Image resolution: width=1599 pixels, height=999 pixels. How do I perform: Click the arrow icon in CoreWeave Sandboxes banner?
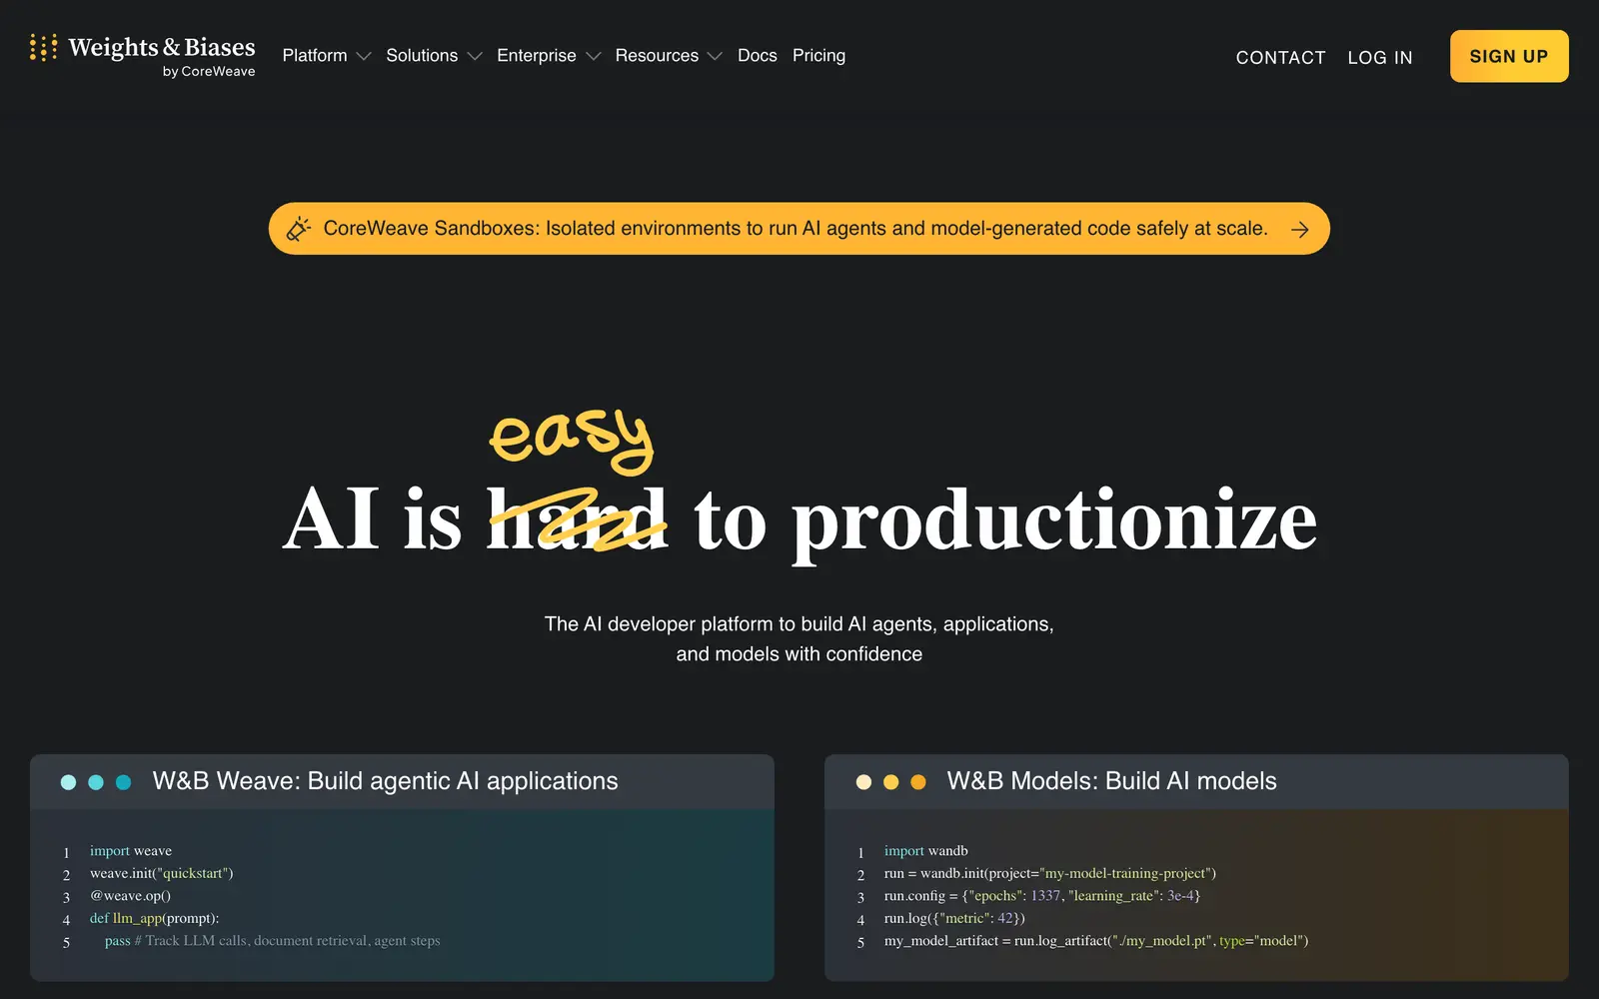coord(1299,230)
